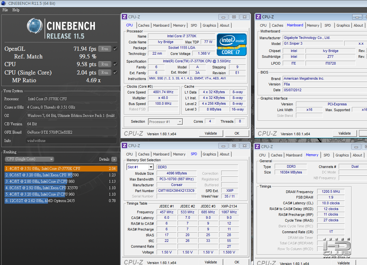Click the CPU-Z Z icon of the Memory window
This screenshot has height=265, width=367.
point(257,146)
